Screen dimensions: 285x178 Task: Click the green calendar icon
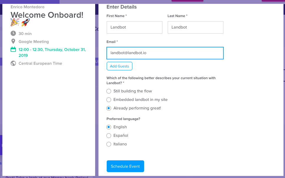click(13, 49)
